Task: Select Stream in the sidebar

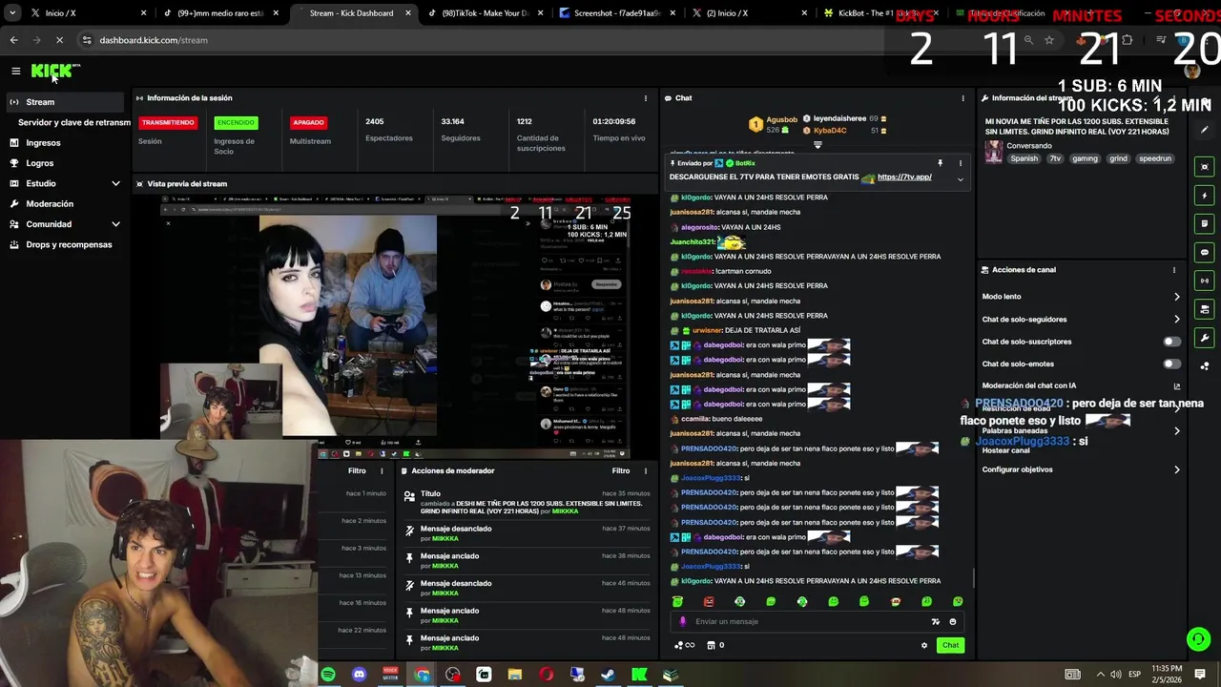Action: coord(65,102)
